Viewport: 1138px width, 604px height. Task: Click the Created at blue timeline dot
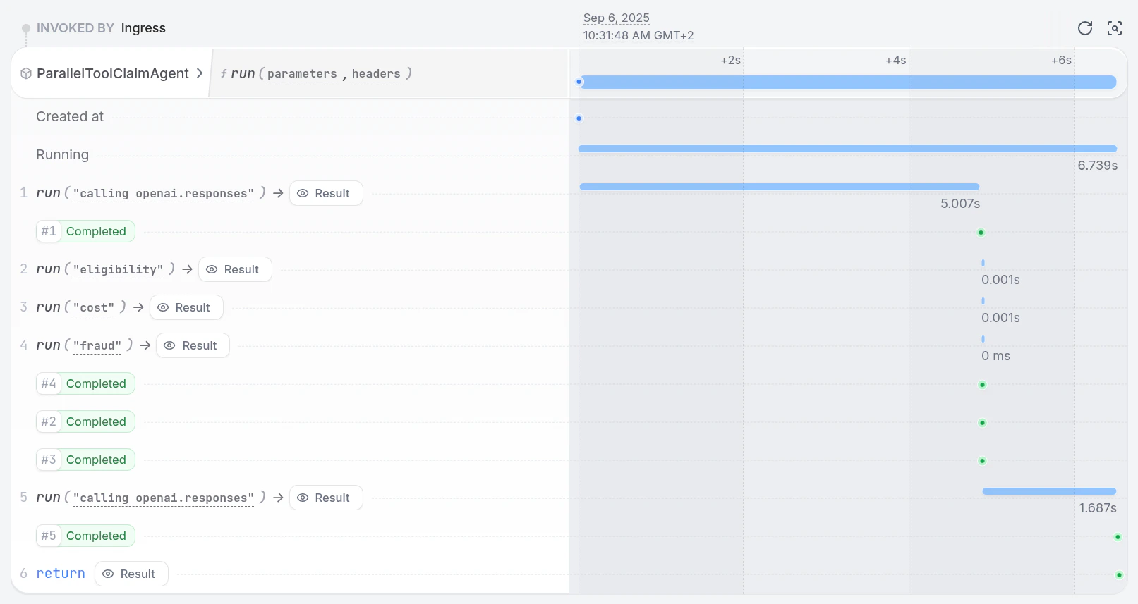[x=579, y=118]
